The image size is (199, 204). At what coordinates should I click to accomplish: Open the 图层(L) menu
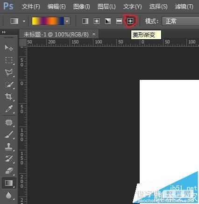[107, 7]
